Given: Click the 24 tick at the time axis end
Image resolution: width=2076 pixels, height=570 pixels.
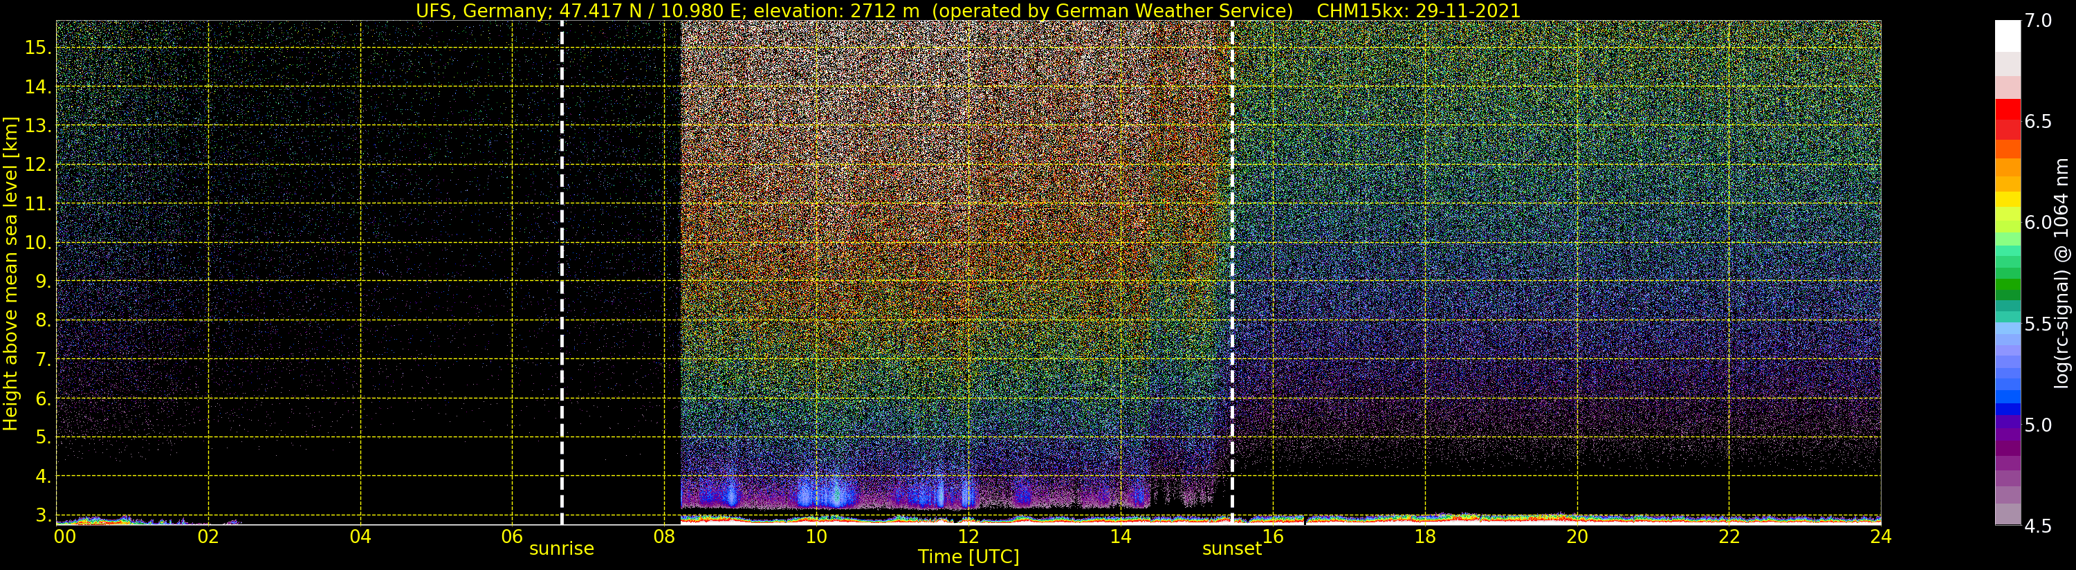Looking at the screenshot, I should coord(1880,537).
